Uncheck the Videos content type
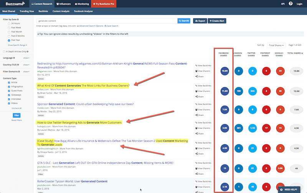Image resolution: width=307 pixels, height=193 pixels. click(x=9, y=103)
